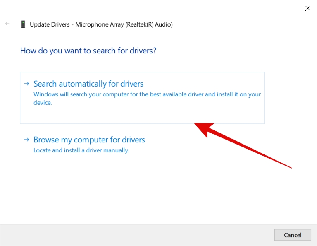Screen dimensions: 317x246
Task: Click the 'Windows will search your computer' description text
Action: [x=147, y=99]
